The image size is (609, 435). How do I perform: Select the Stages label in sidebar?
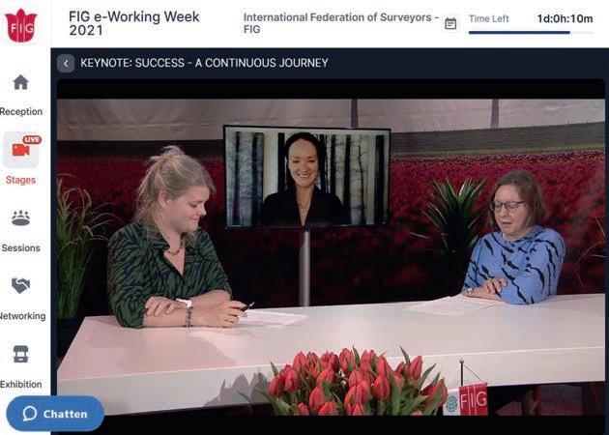tap(20, 180)
